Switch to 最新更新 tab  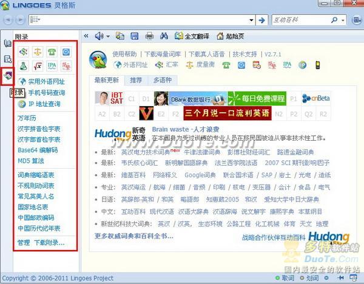point(107,80)
